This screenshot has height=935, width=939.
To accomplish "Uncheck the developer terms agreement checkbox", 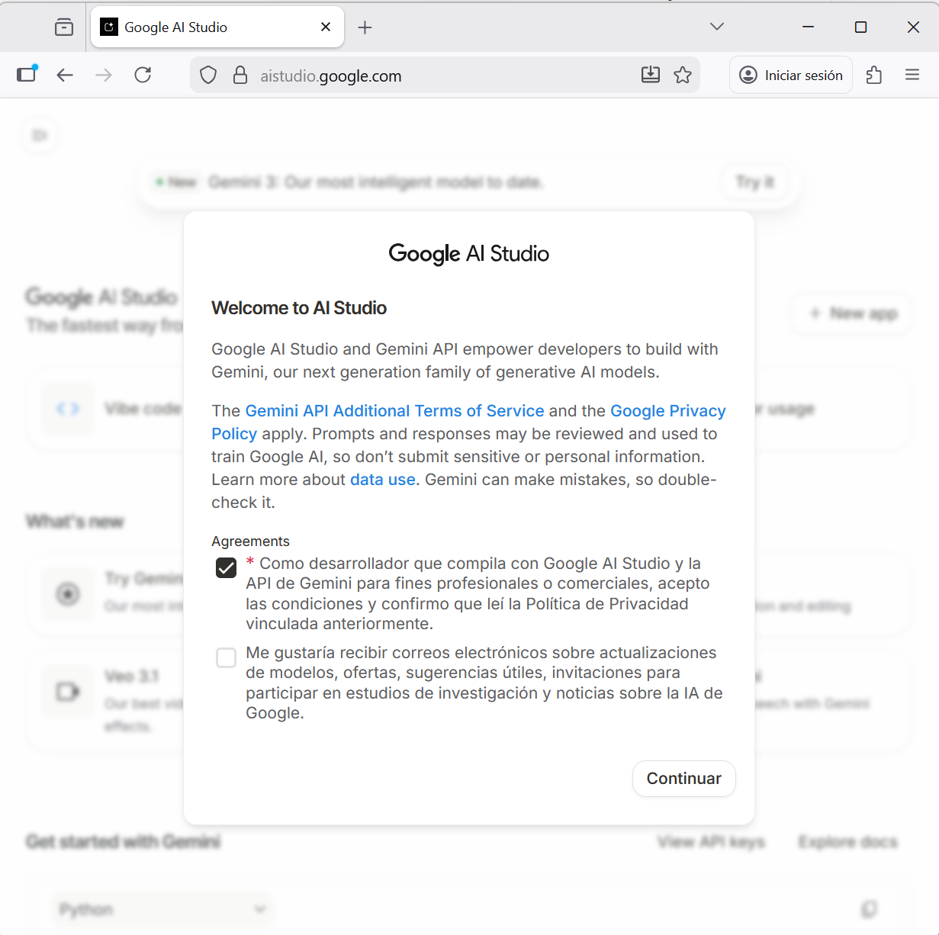I will click(227, 568).
